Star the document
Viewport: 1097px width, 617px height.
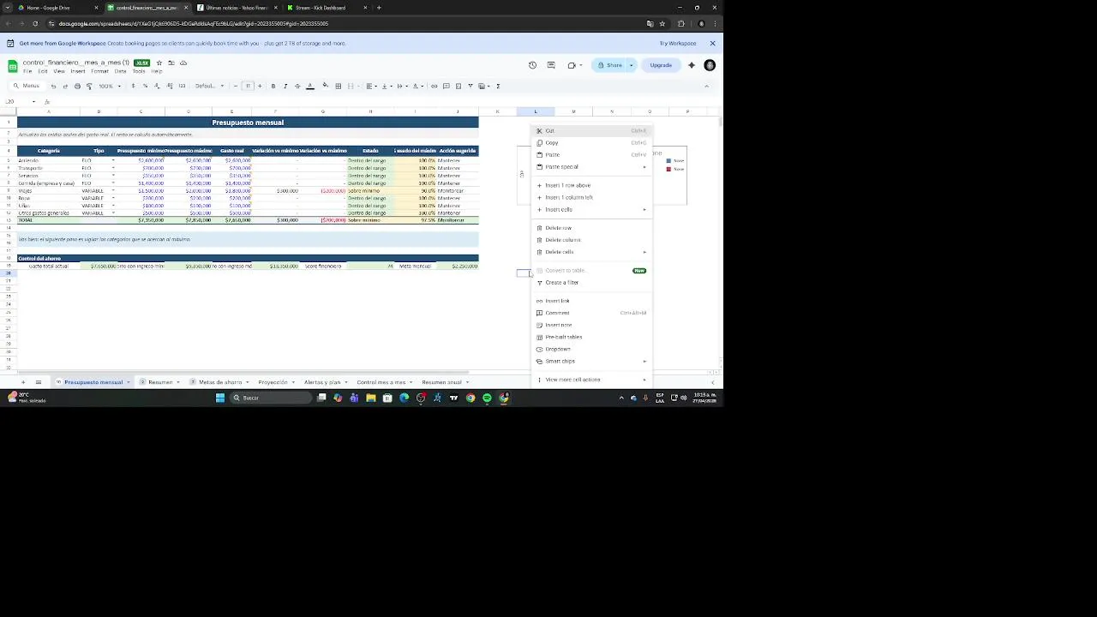[x=159, y=63]
